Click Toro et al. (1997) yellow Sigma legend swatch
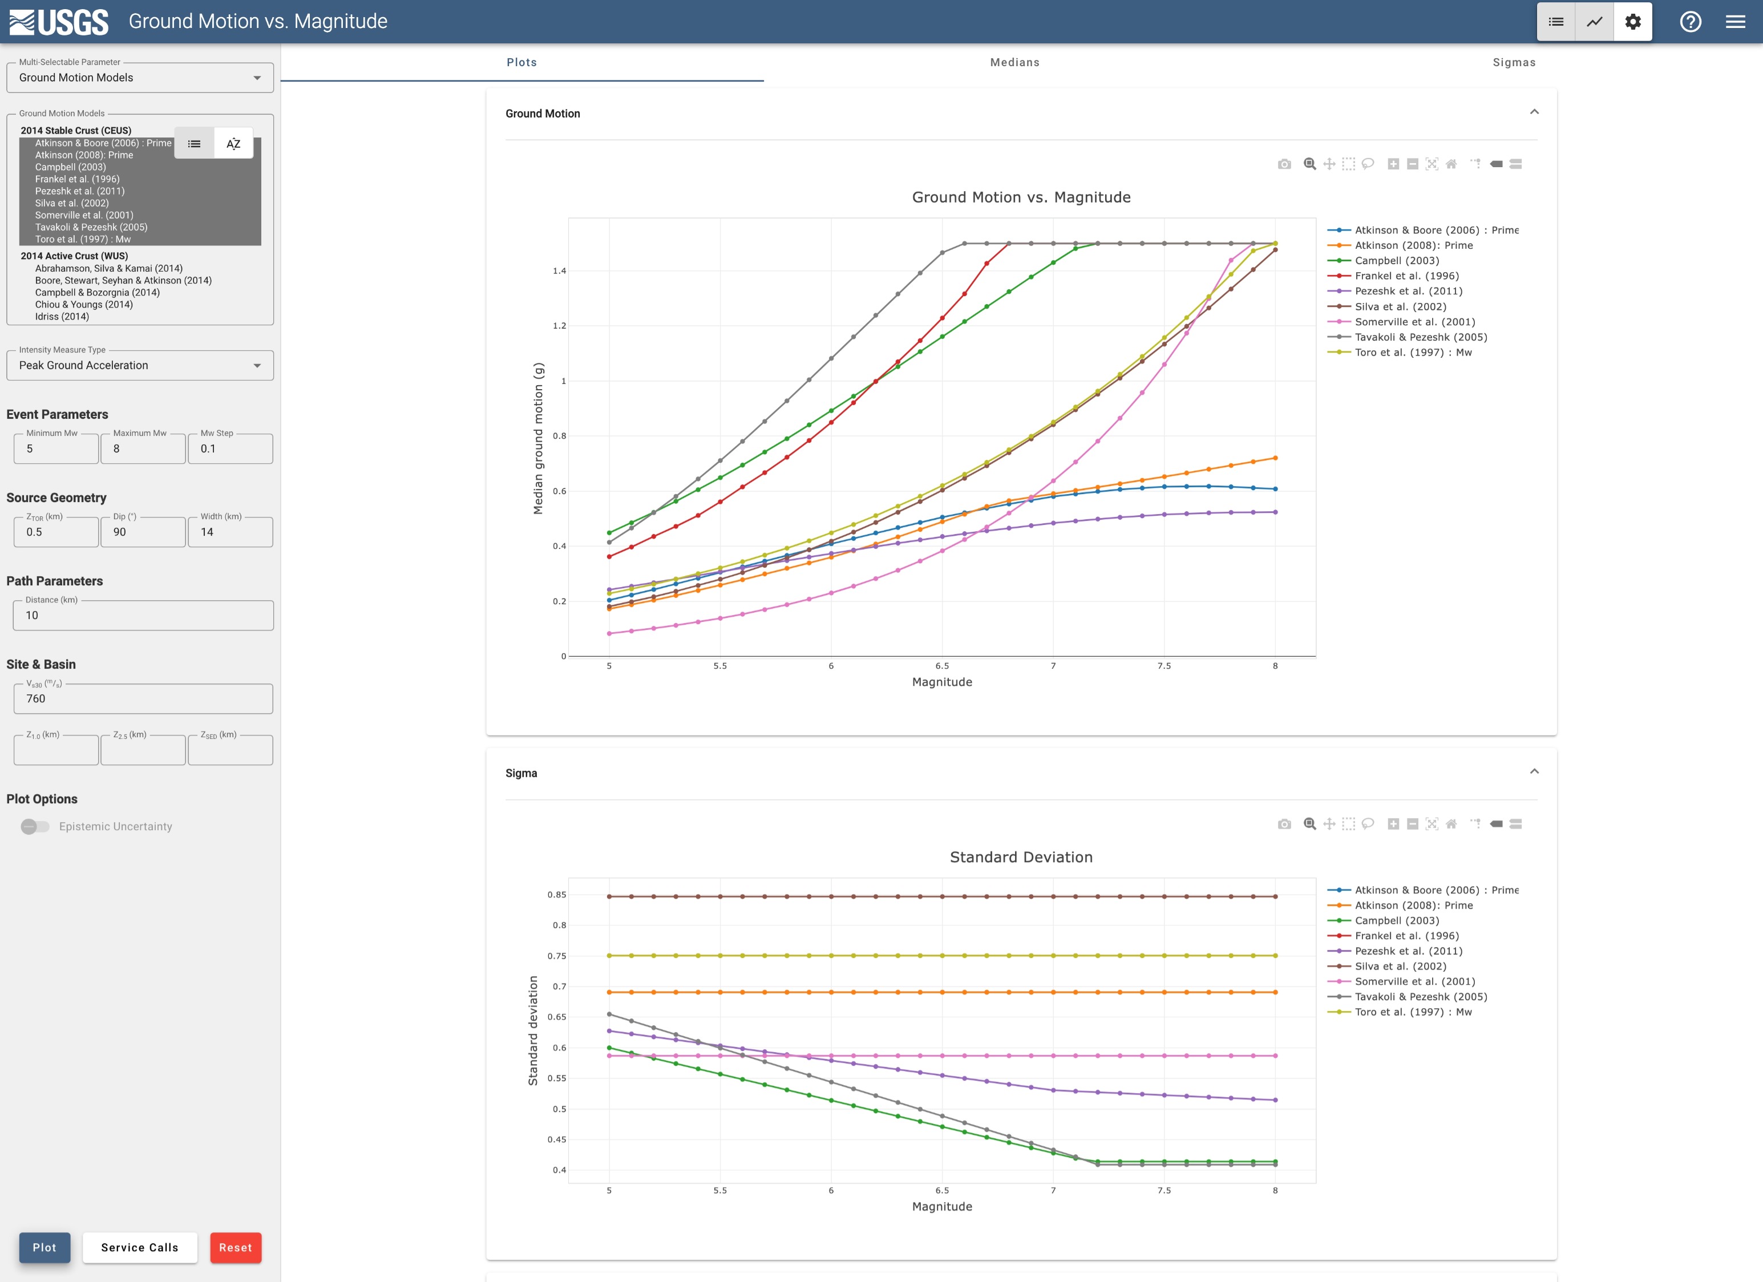The height and width of the screenshot is (1282, 1763). [x=1339, y=1012]
